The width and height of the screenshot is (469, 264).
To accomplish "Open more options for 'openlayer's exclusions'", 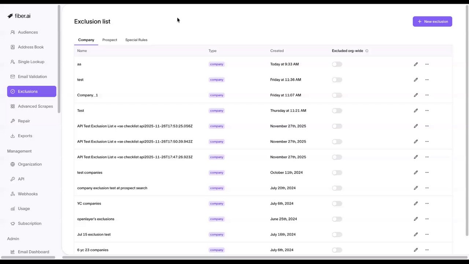I will pyautogui.click(x=427, y=219).
